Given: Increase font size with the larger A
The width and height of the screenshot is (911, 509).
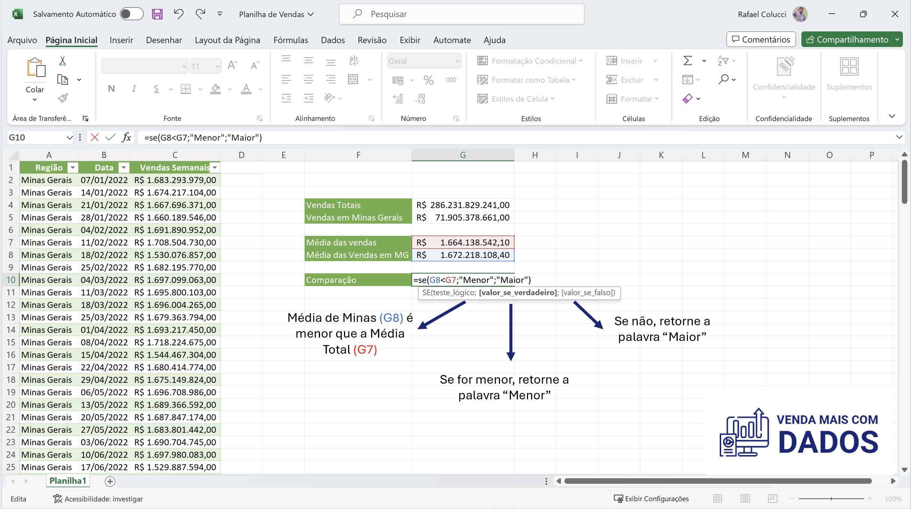Looking at the screenshot, I should (x=232, y=65).
